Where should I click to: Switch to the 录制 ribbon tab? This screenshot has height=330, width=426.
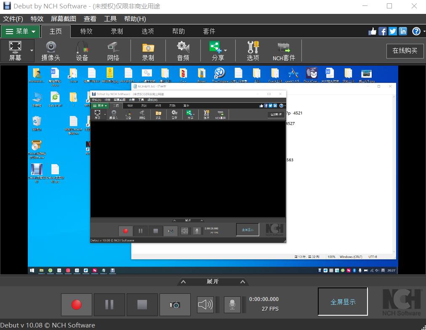[117, 31]
